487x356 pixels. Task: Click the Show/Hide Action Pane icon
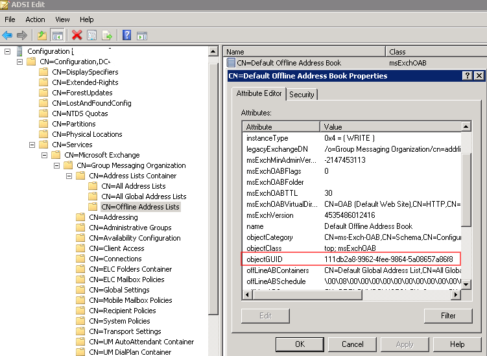[141, 35]
